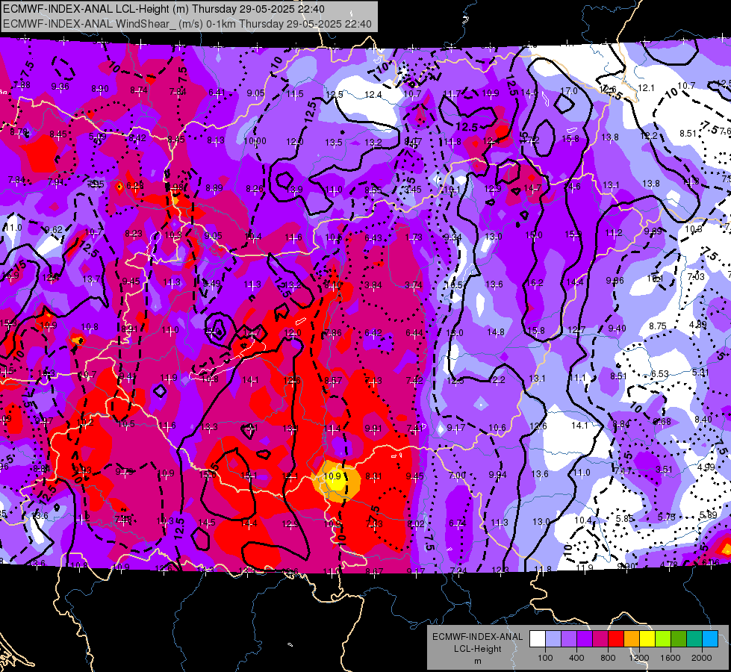Viewport: 731px width, 672px height.
Task: Click the wind shear value 5.31
Action: (x=700, y=372)
